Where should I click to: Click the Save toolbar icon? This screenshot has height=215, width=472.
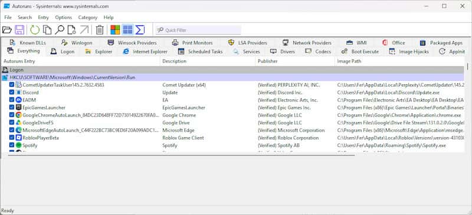tap(19, 30)
